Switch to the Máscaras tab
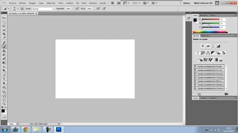The image size is (238, 133). tap(205, 36)
